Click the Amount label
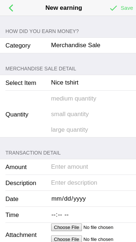The width and height of the screenshot is (136, 242). (x=16, y=167)
